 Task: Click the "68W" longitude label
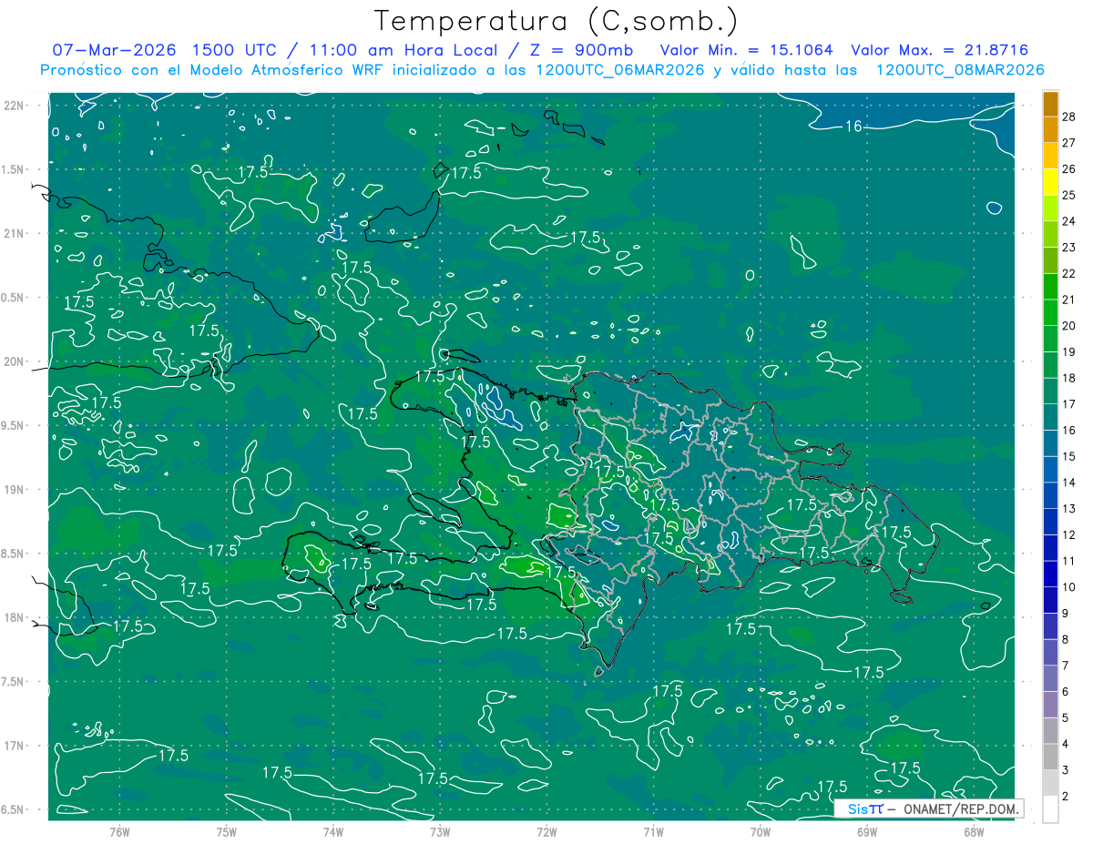(974, 831)
